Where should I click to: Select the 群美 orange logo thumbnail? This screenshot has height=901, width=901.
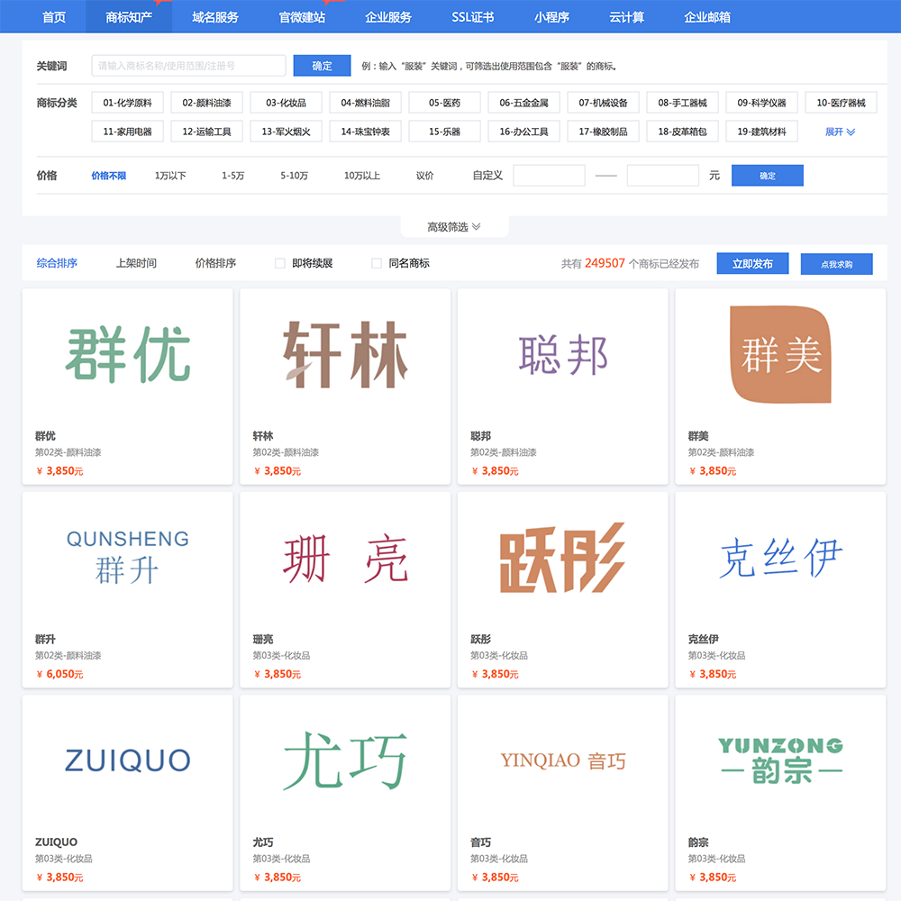[x=780, y=355]
